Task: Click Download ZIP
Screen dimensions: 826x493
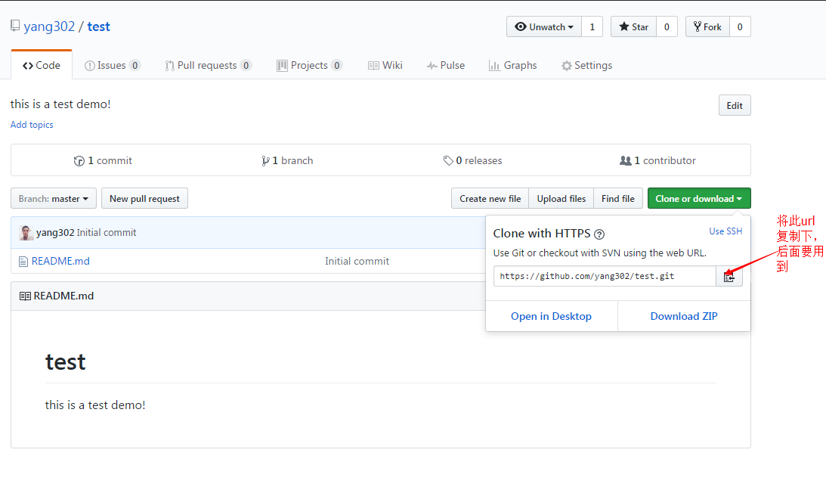Action: [x=684, y=316]
